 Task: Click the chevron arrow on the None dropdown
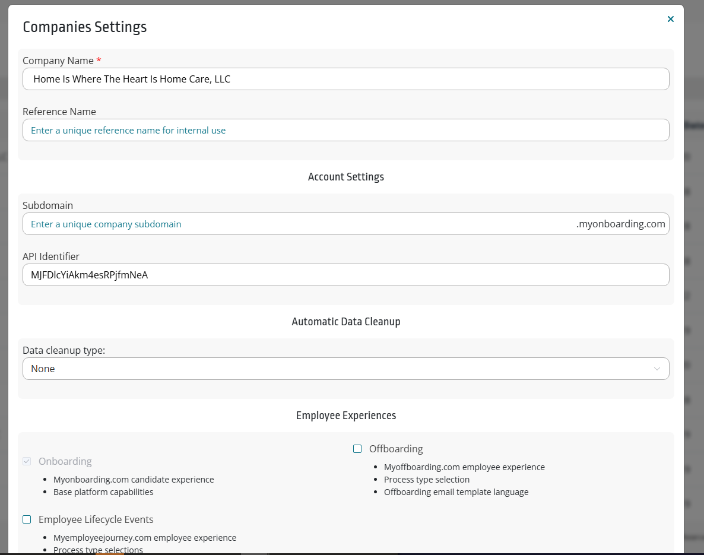coord(657,369)
